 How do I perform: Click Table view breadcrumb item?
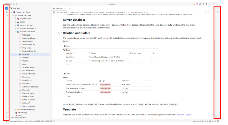(62, 12)
